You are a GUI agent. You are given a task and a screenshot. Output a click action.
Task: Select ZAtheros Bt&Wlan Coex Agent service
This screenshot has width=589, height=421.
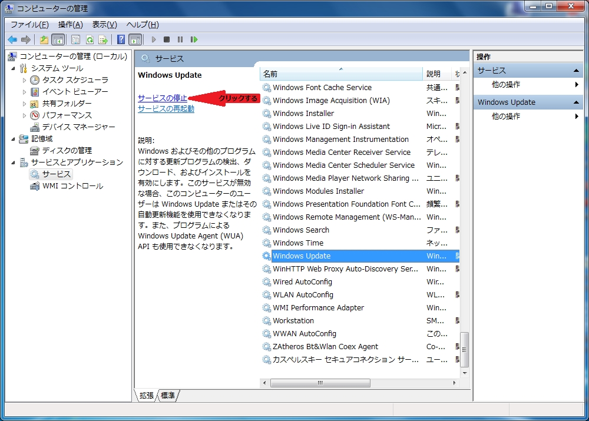click(360, 347)
